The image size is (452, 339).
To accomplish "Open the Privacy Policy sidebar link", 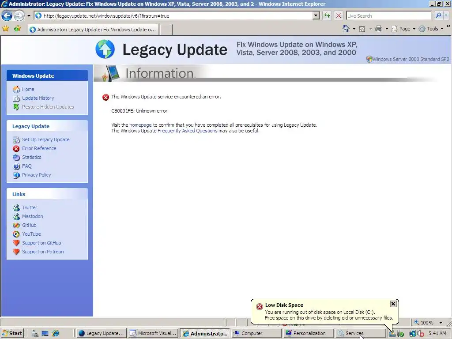I will pyautogui.click(x=36, y=175).
